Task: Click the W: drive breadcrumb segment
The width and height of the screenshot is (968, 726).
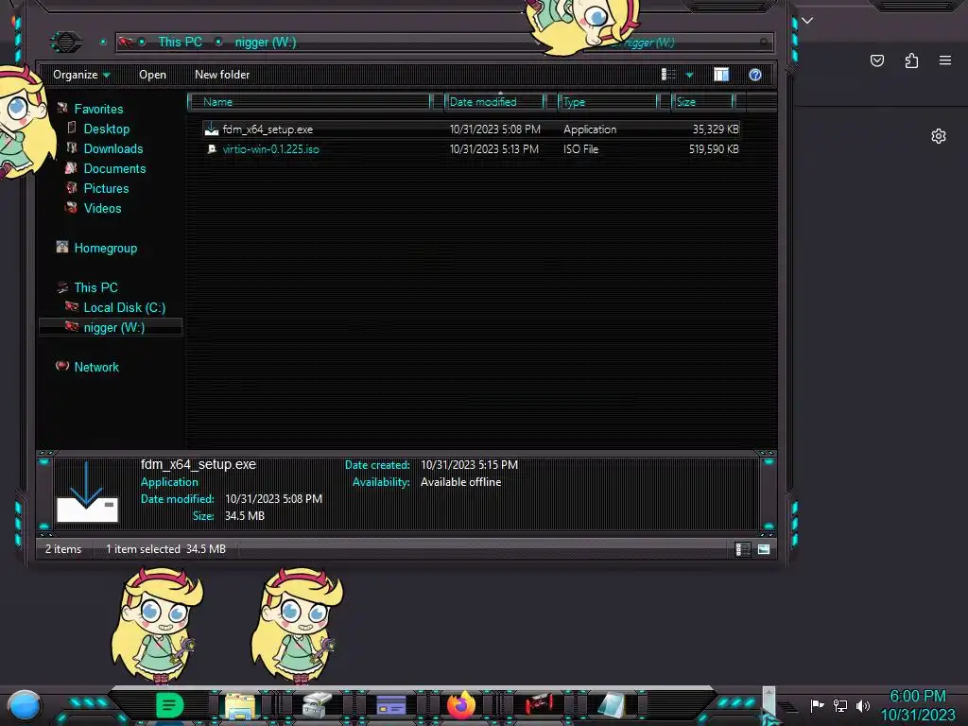Action: point(266,42)
